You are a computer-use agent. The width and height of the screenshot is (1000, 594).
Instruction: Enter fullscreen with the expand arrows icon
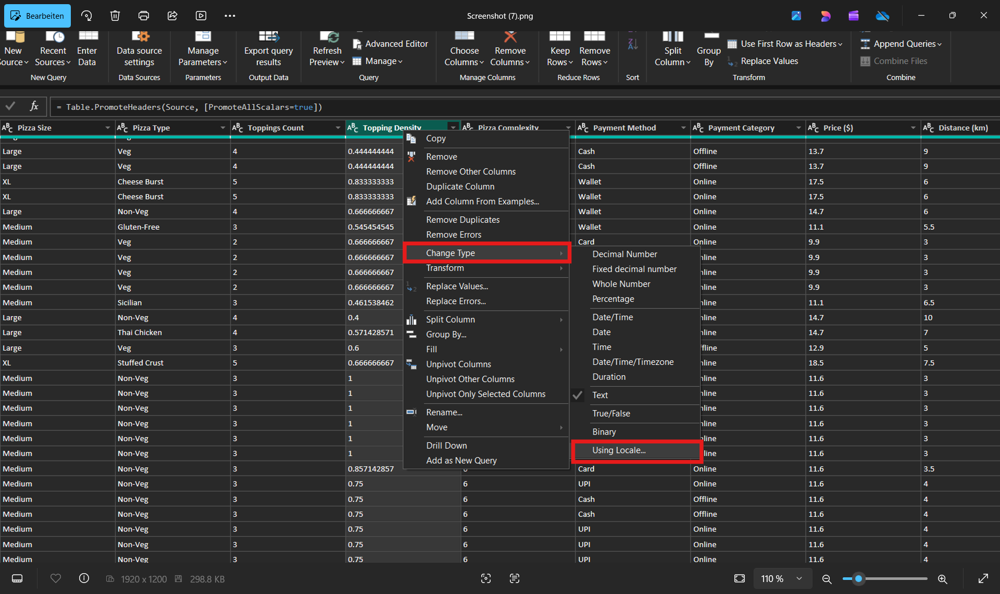pos(983,579)
